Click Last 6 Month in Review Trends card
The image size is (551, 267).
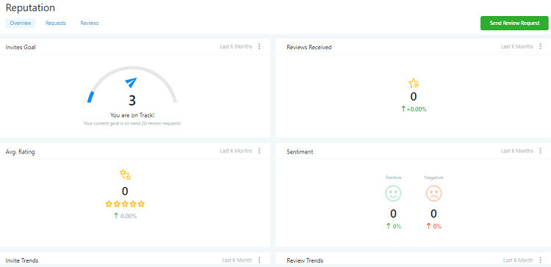[x=518, y=260]
